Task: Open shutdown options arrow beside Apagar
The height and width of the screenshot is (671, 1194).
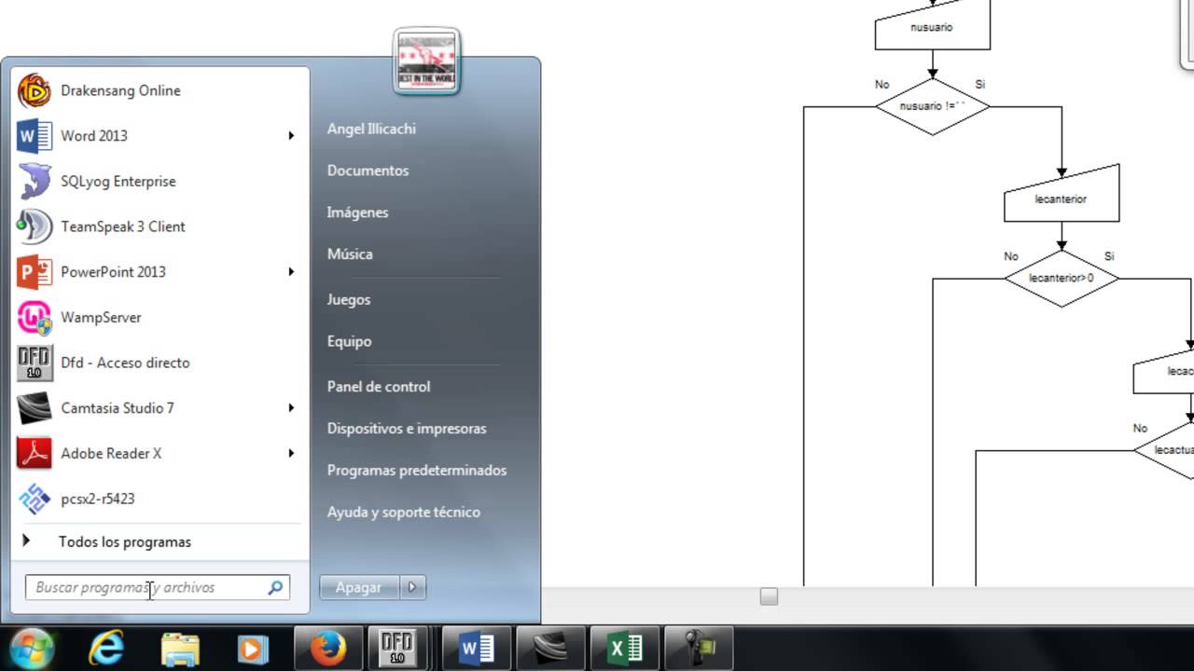Action: [412, 587]
